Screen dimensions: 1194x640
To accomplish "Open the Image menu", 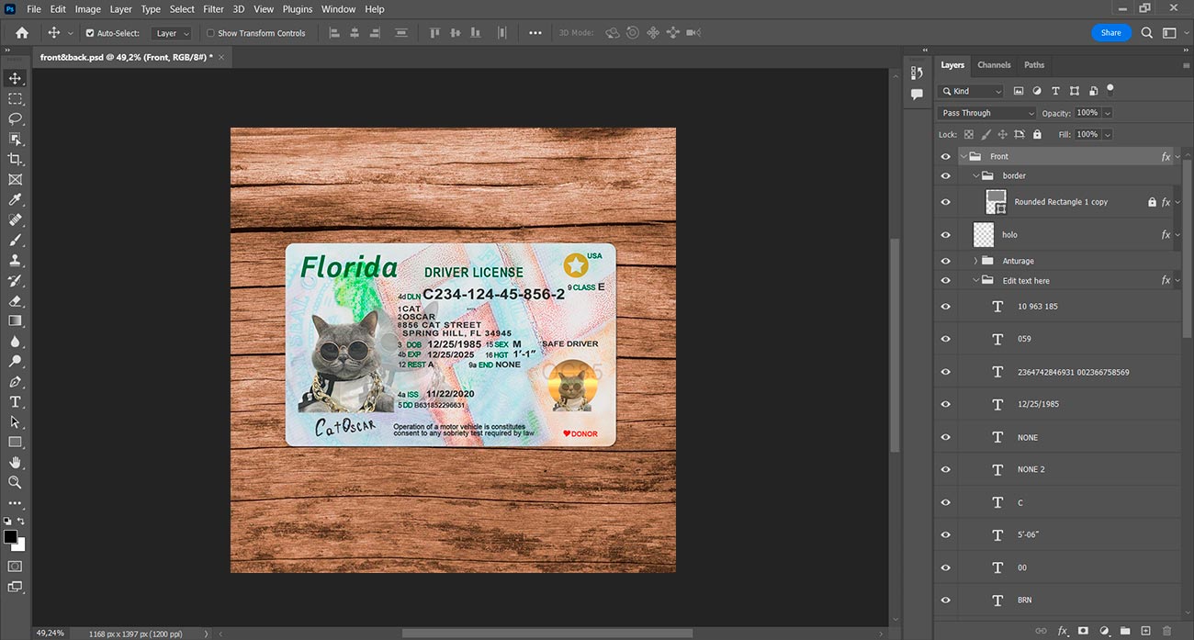I will [88, 9].
